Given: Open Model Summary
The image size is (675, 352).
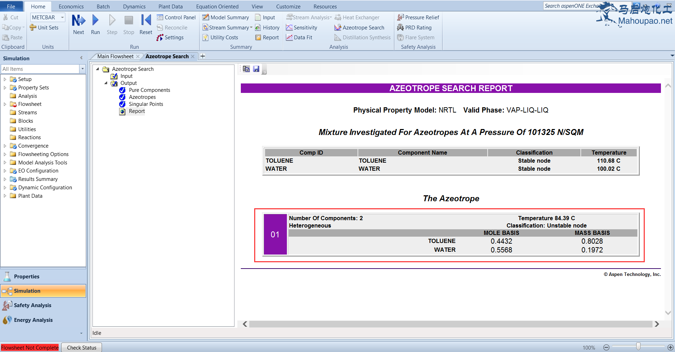Looking at the screenshot, I should pyautogui.click(x=226, y=17).
